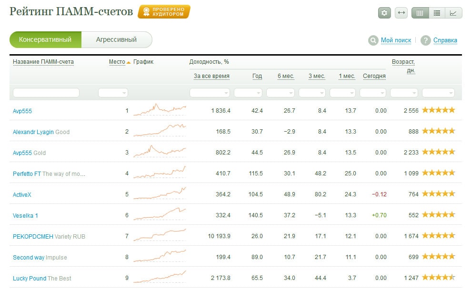471x289 pixels.
Task: Click the star rating for Lucky Pound
Action: tap(438, 278)
